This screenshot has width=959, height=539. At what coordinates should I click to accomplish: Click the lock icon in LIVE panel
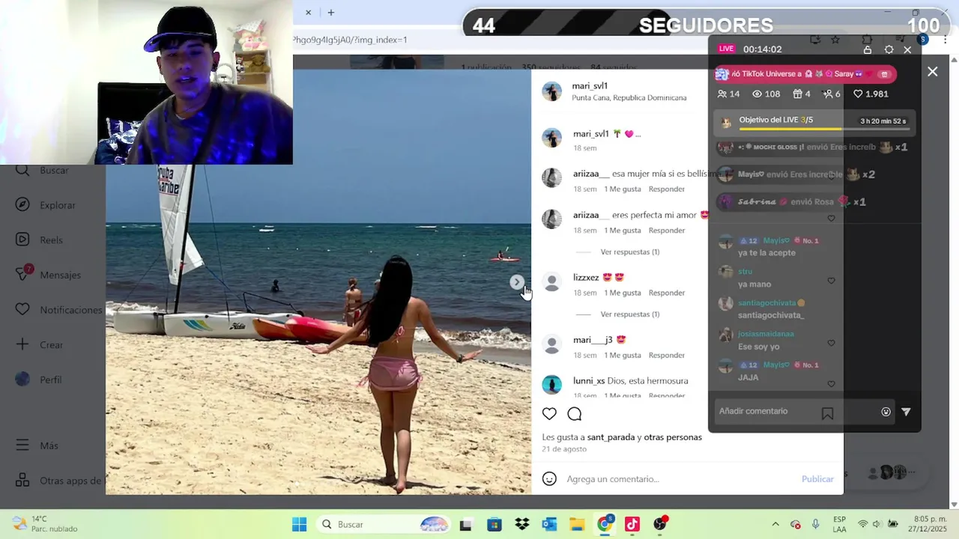[x=868, y=49]
